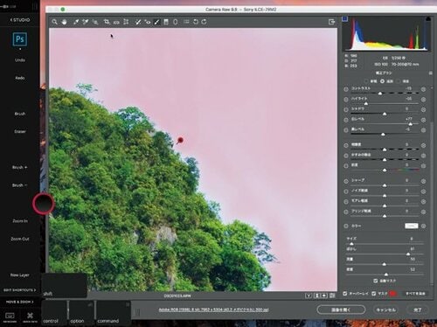Toggle the 自動マスク checkbox
437x327 pixels.
376,281
